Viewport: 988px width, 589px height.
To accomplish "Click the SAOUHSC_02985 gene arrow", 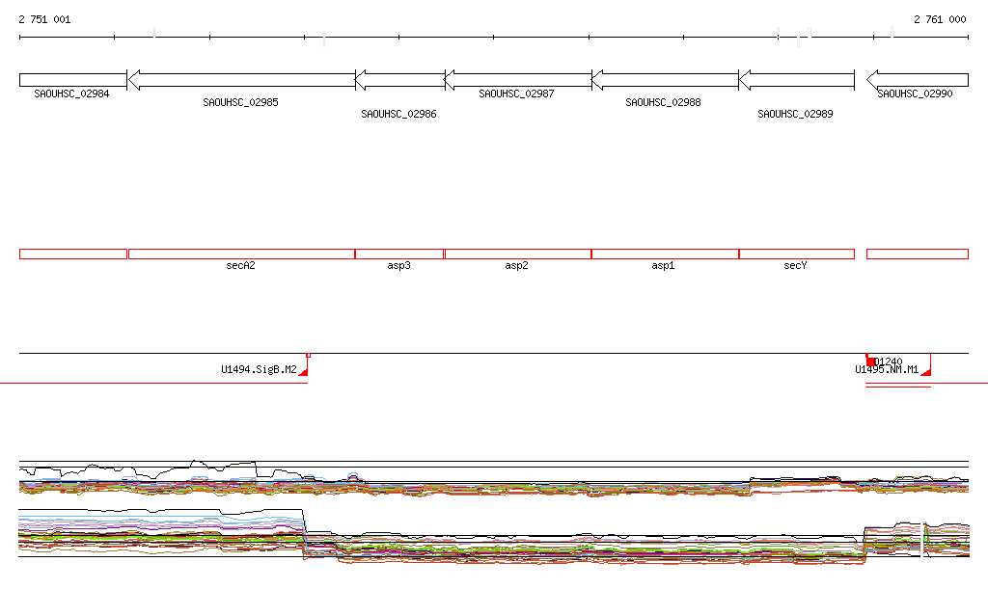I will click(x=241, y=80).
